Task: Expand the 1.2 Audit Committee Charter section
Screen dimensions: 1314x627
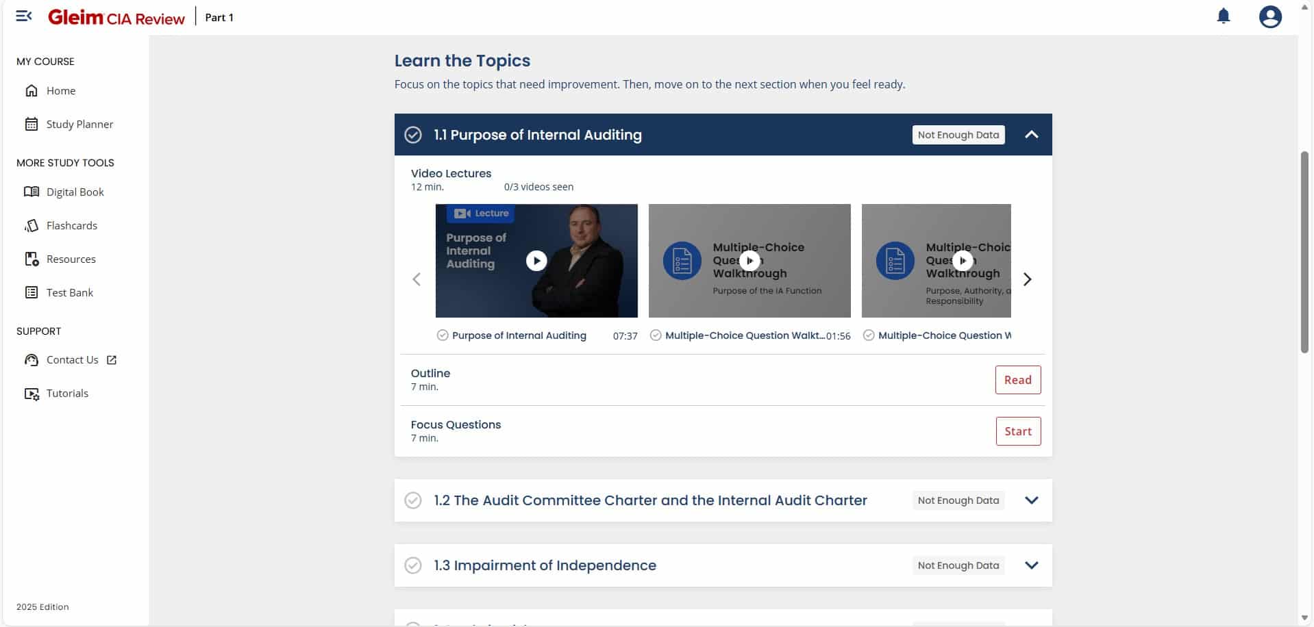Action: [1031, 500]
